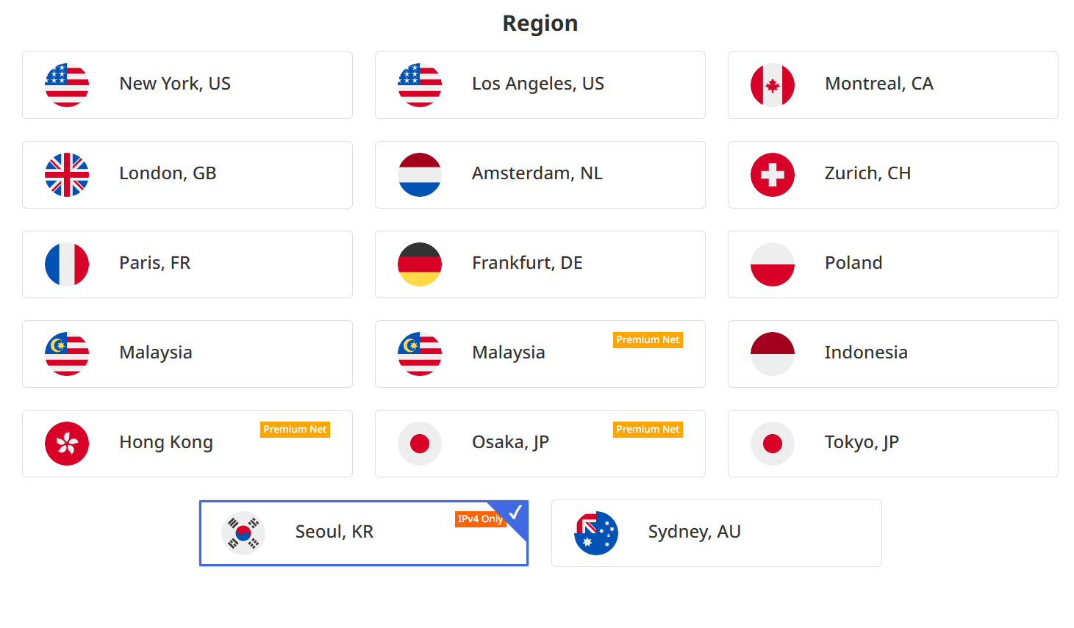
Task: Pick Paris, FR as the region
Action: click(x=187, y=264)
